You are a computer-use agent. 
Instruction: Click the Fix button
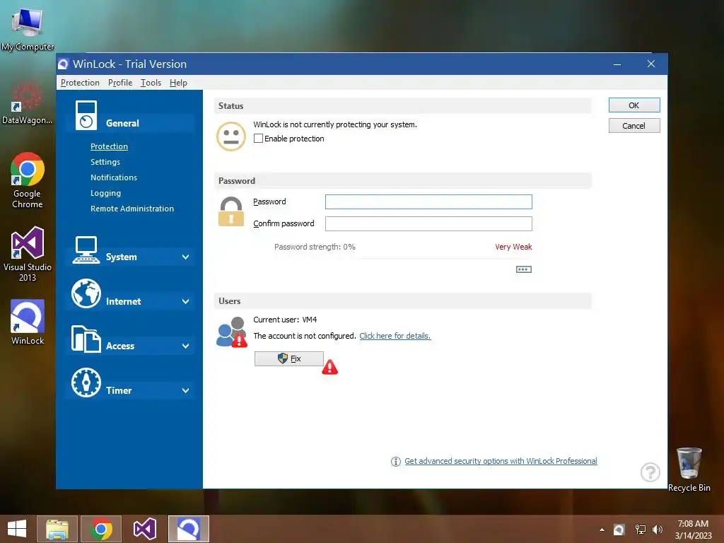(x=289, y=358)
